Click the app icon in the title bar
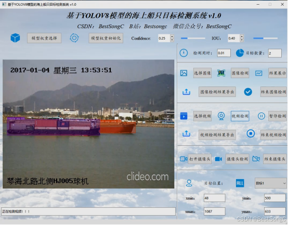Screen dimensions: 288x225 coord(4,4)
